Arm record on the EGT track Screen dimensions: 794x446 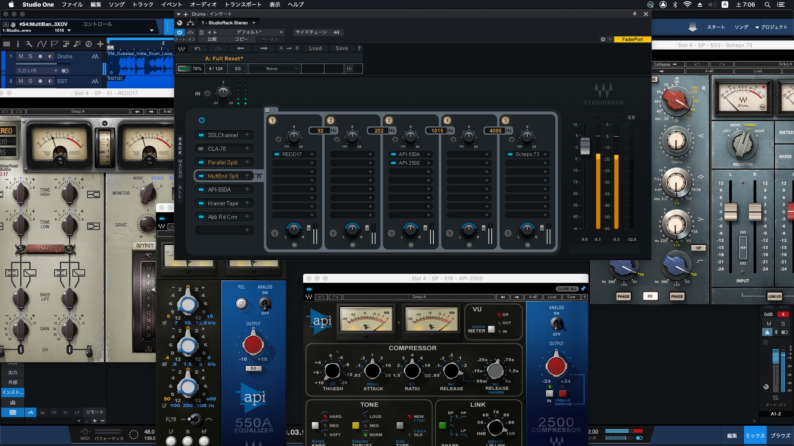tap(40, 81)
